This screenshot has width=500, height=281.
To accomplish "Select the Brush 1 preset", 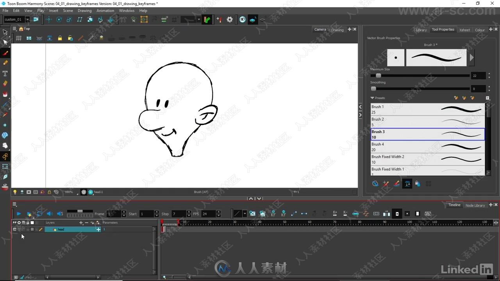I will coord(428,109).
